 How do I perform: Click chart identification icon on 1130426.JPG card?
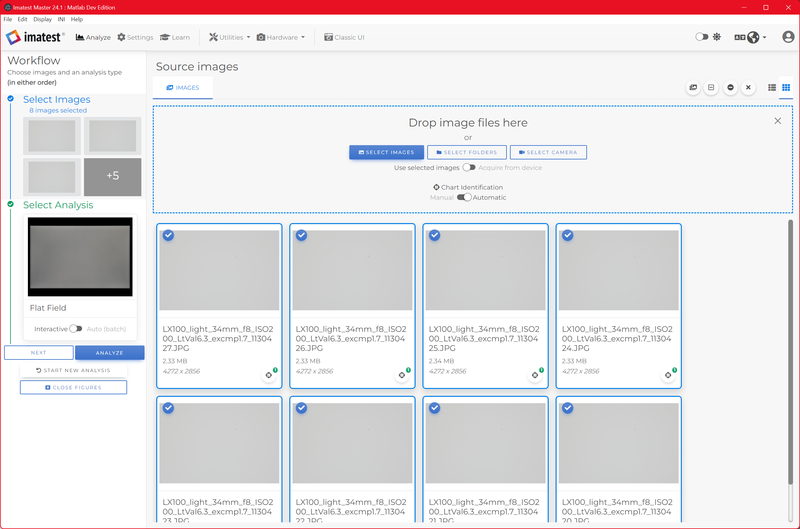pyautogui.click(x=402, y=375)
